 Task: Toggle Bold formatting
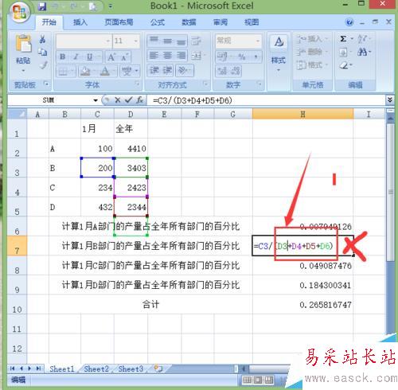[x=63, y=57]
